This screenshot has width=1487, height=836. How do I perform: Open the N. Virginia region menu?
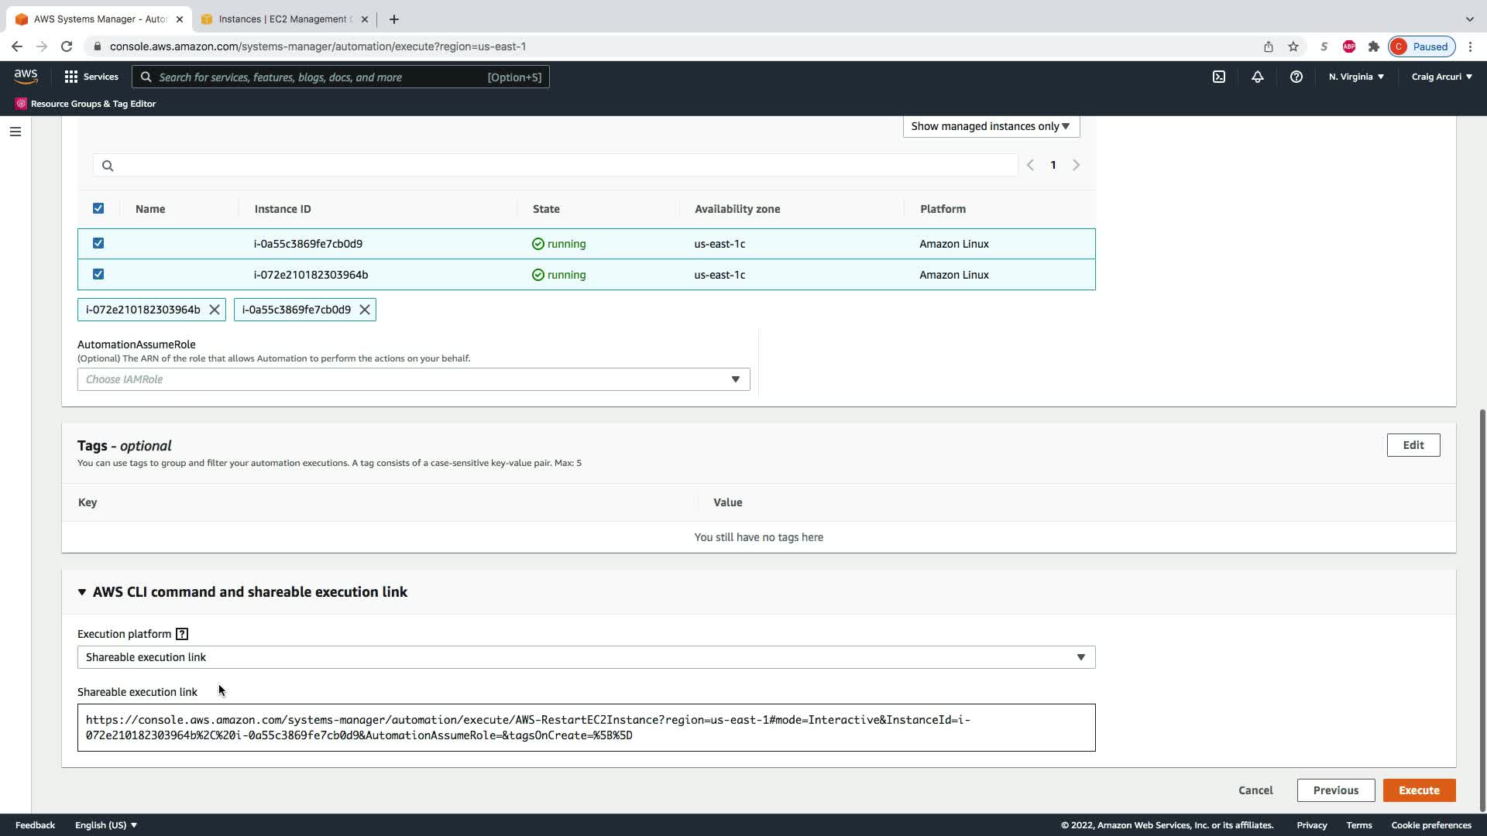1356,77
